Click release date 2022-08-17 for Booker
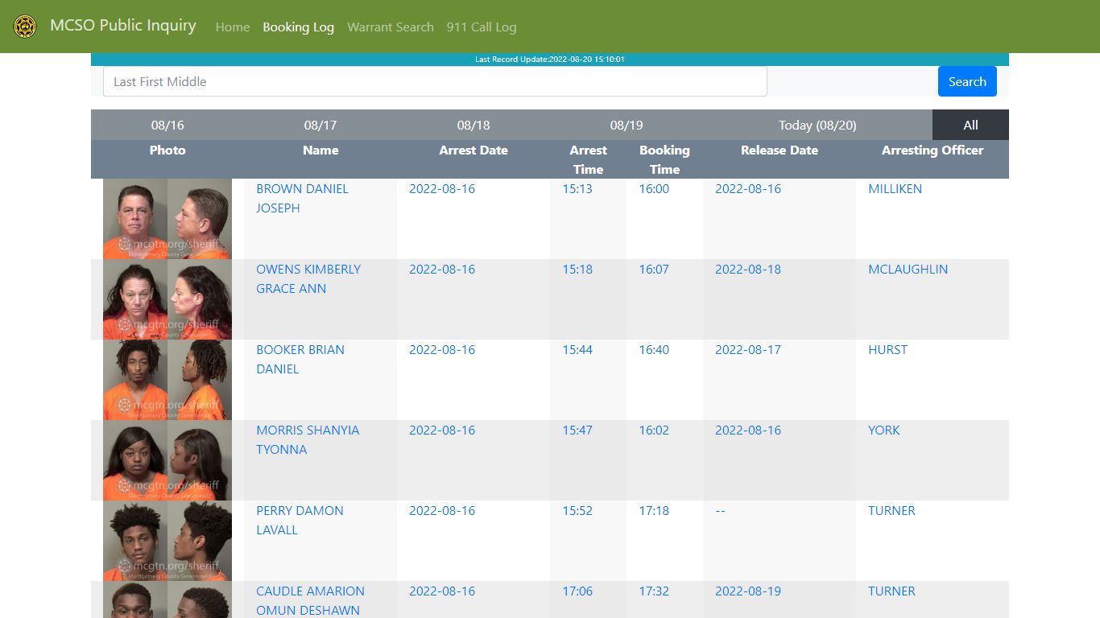The height and width of the screenshot is (618, 1100). click(748, 349)
